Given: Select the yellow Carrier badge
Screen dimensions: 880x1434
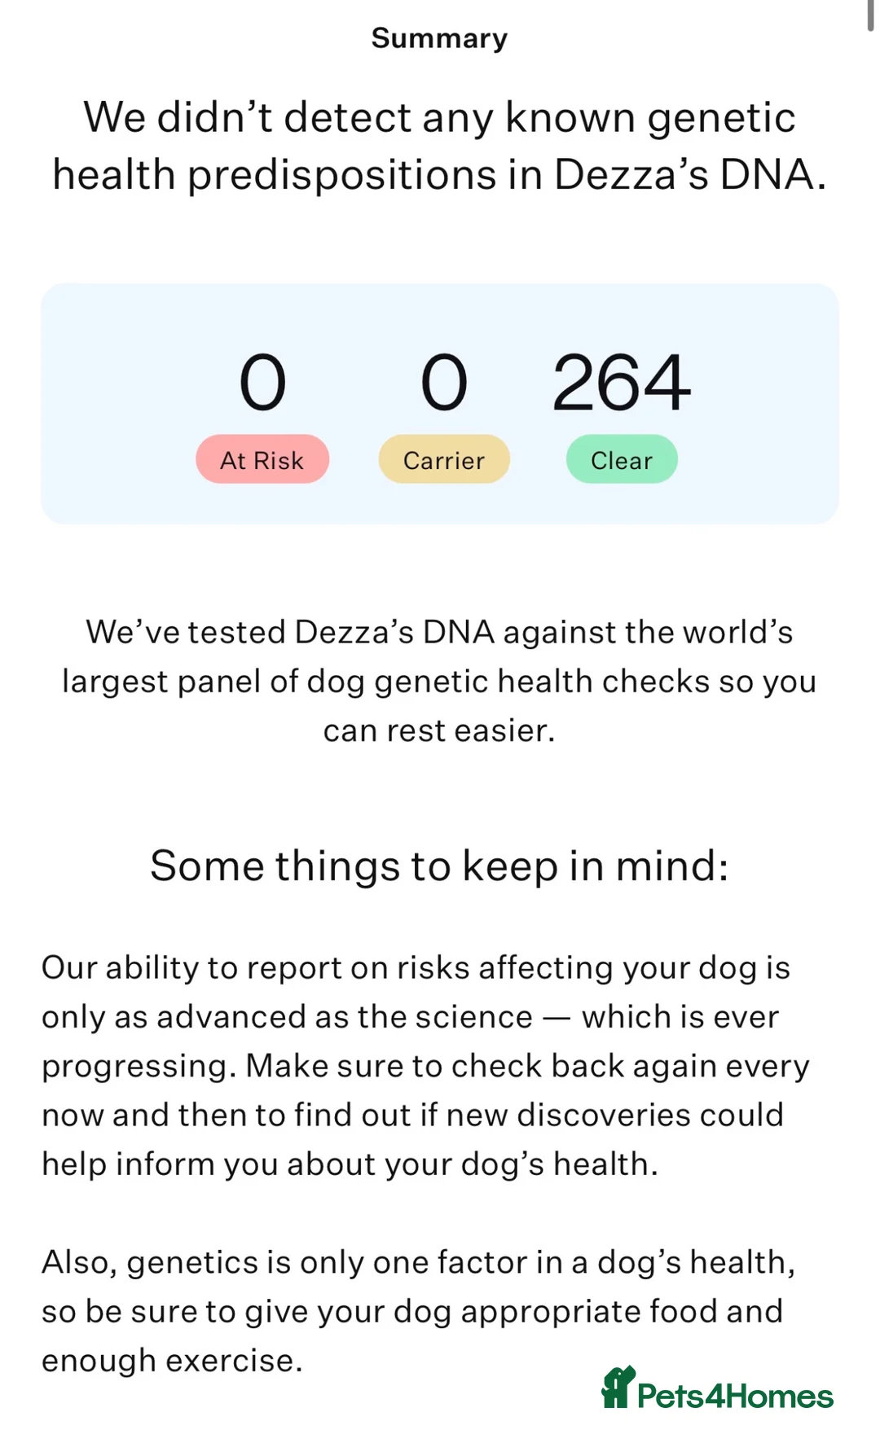Looking at the screenshot, I should tap(444, 460).
